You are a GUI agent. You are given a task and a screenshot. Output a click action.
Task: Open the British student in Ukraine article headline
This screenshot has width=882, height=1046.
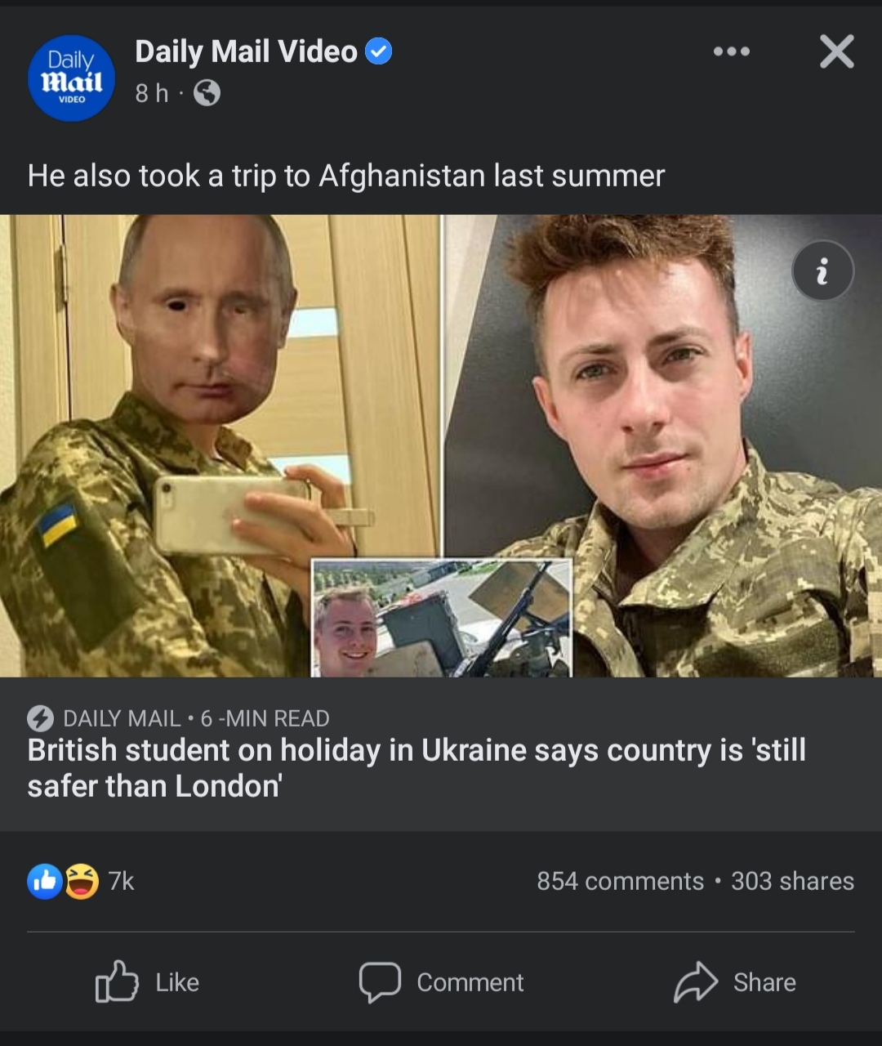pos(416,767)
